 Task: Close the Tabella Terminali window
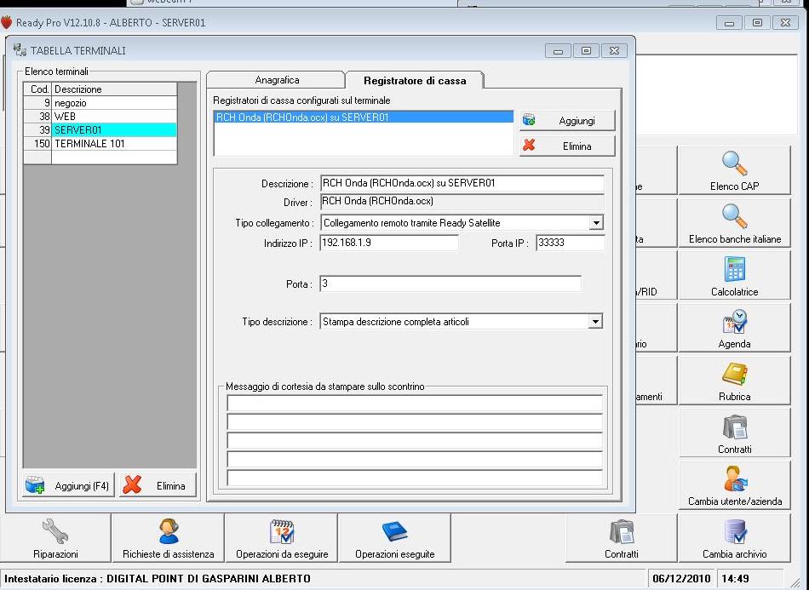tap(614, 50)
